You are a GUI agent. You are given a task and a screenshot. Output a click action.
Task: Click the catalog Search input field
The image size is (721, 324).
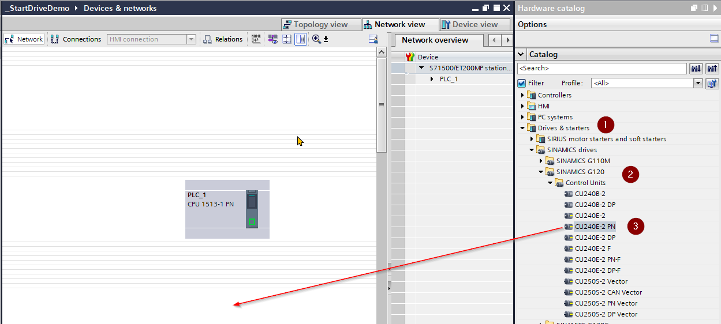pyautogui.click(x=602, y=69)
